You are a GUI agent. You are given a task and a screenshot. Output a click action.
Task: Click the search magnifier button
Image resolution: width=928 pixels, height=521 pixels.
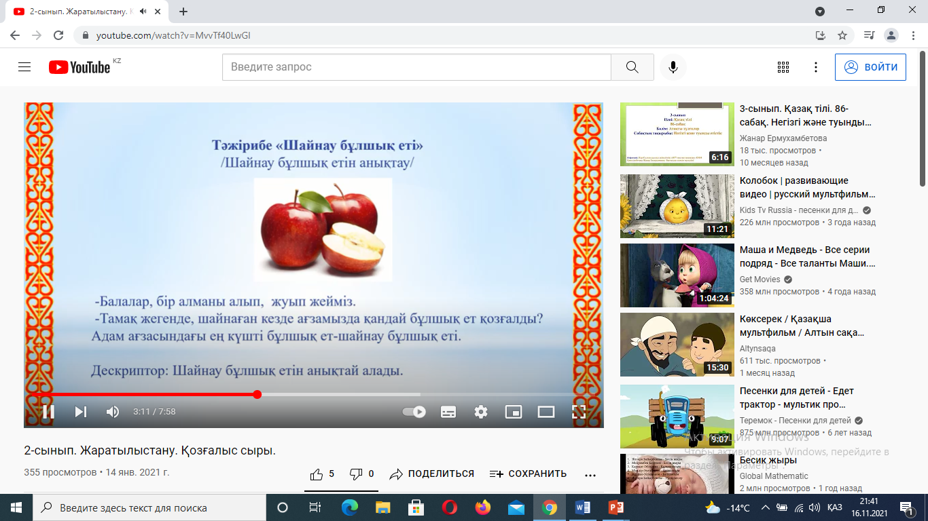coord(632,67)
